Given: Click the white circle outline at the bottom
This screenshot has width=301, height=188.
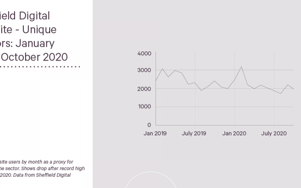Looking at the screenshot, I should point(150,180).
